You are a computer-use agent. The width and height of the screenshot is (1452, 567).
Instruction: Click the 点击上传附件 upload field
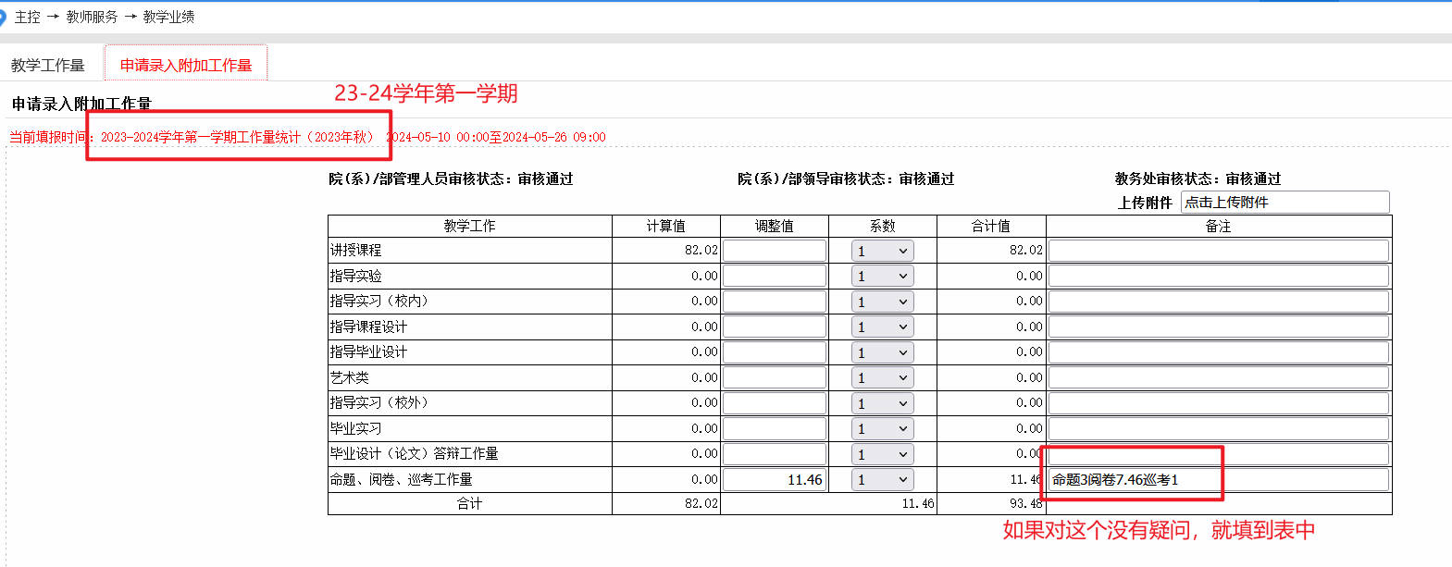click(x=1285, y=202)
